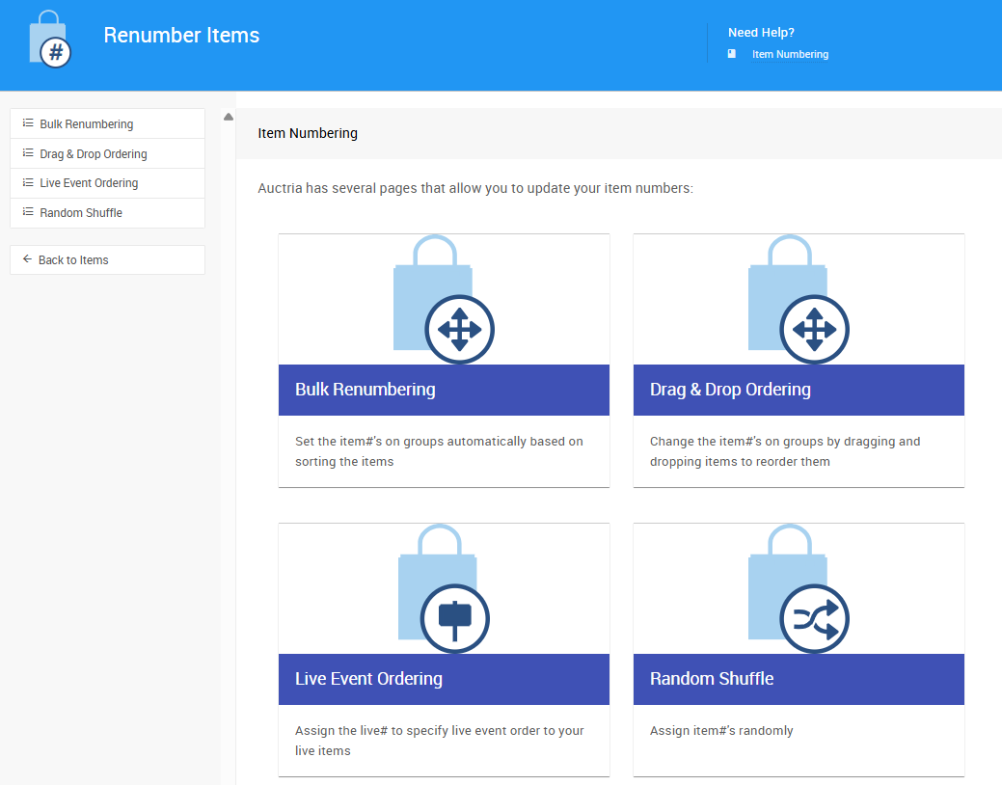Choose Random Shuffle from the sidebar
Image resolution: width=1002 pixels, height=785 pixels.
81,213
